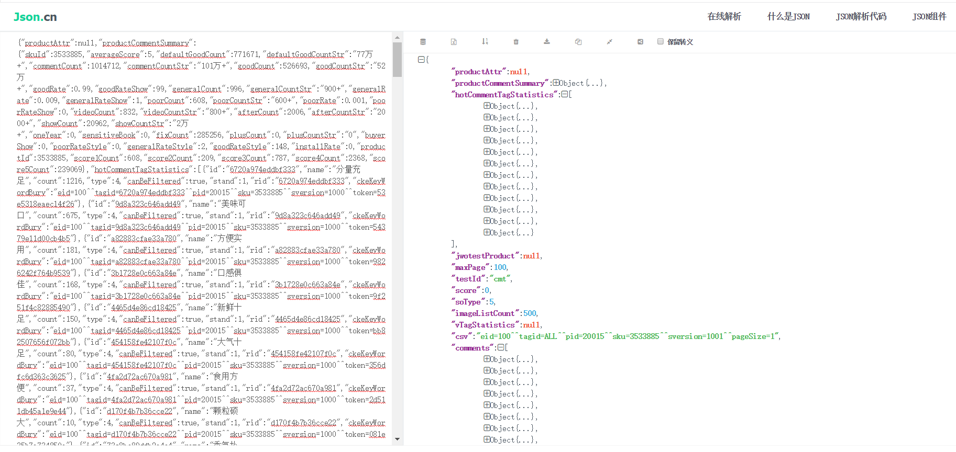Click the convert to XML file icon
Image resolution: width=956 pixels, height=452 pixels.
click(454, 42)
